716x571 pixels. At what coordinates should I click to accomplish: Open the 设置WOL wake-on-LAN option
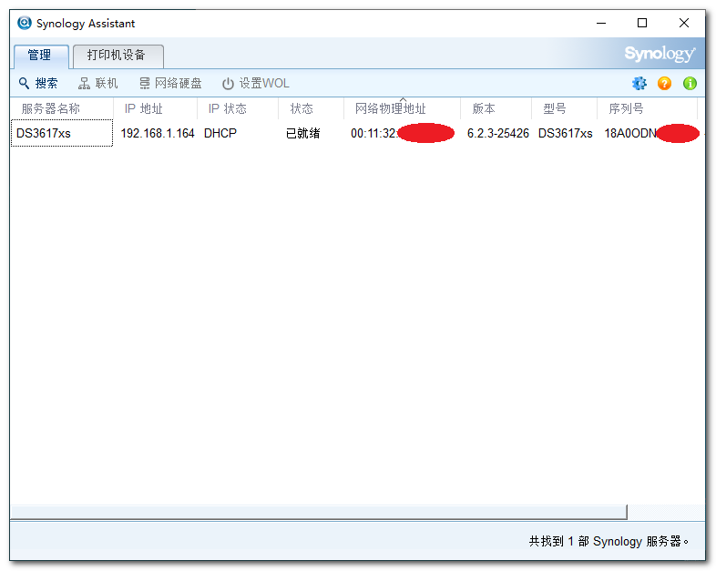point(256,83)
